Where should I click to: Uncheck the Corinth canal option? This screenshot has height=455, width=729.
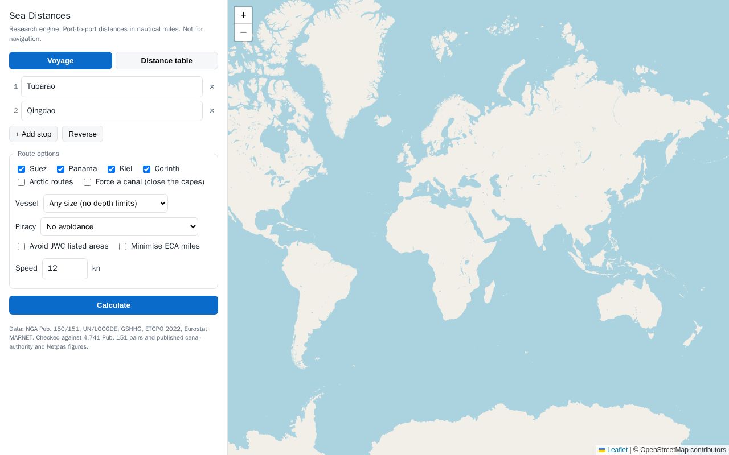point(146,169)
